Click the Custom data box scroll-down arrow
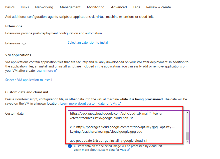 pos(188,142)
